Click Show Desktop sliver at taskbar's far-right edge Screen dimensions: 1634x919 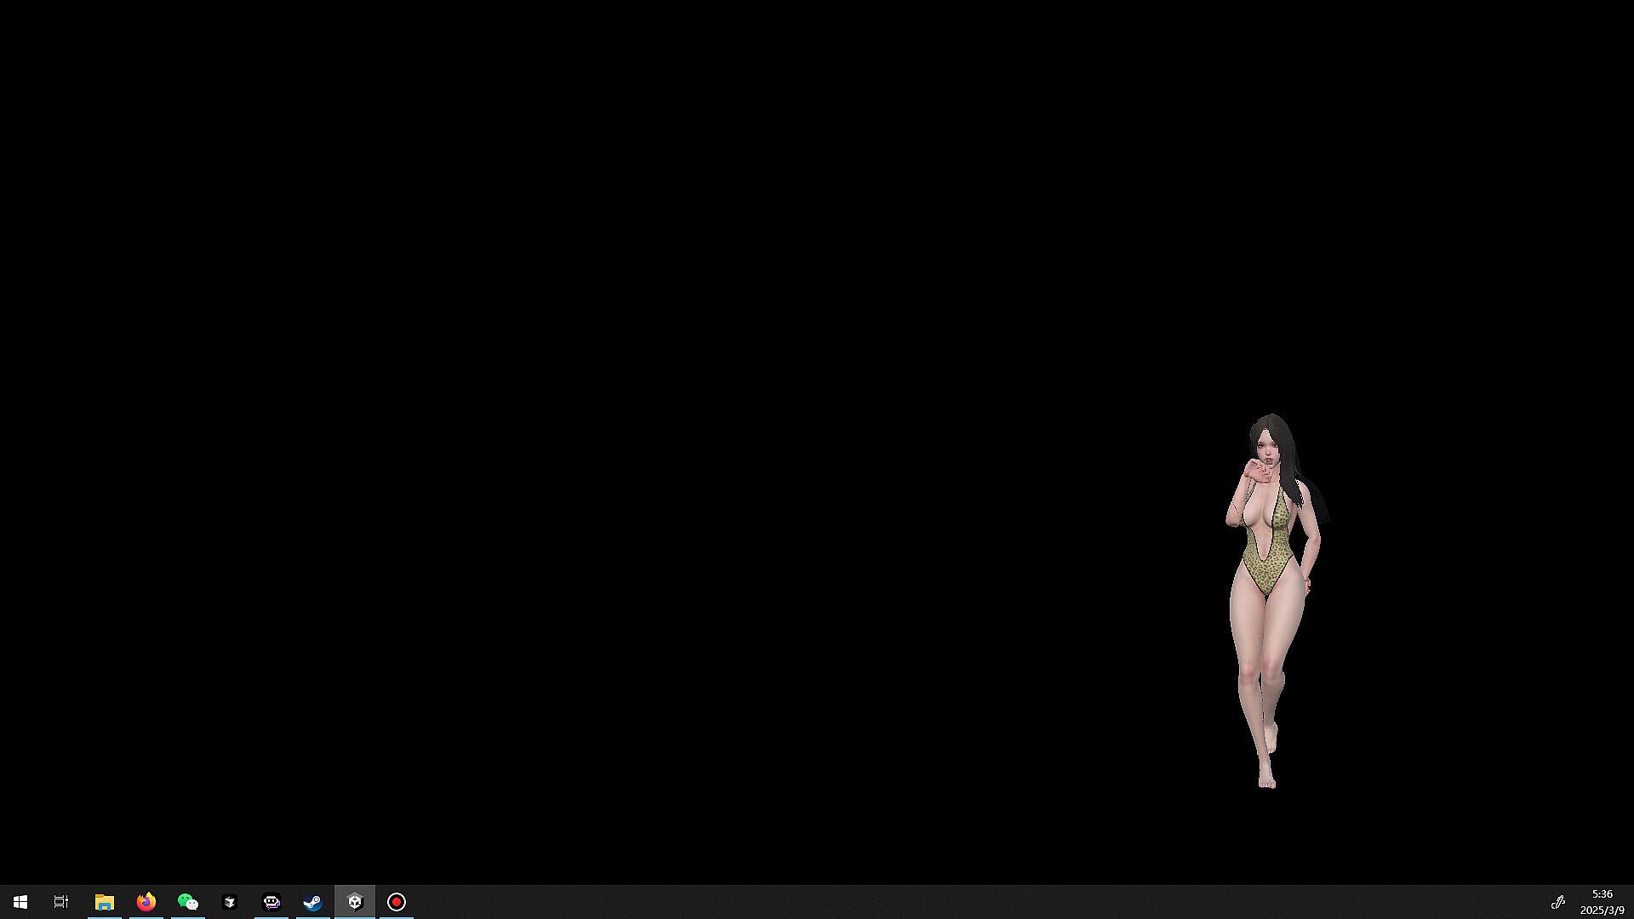pyautogui.click(x=1631, y=902)
